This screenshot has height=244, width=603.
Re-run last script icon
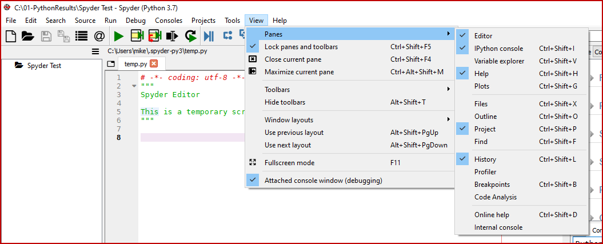click(191, 36)
